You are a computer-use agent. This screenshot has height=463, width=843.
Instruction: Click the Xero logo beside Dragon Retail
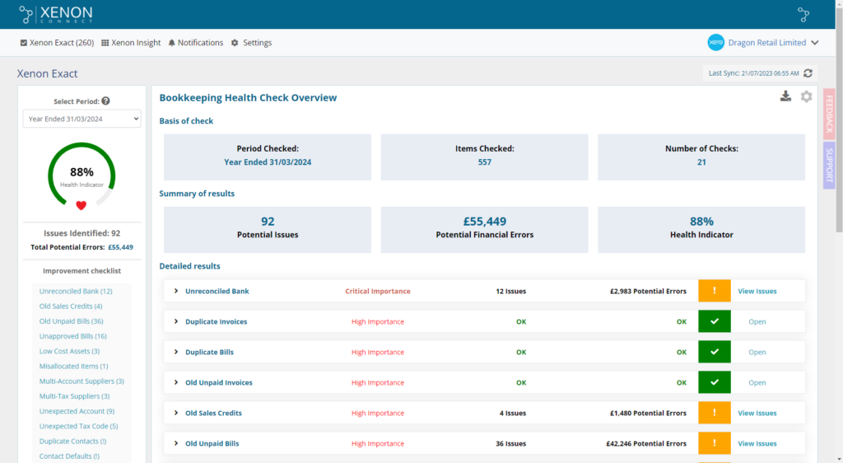[x=715, y=43]
